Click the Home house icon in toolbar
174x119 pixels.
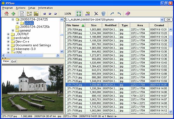coord(6,14)
